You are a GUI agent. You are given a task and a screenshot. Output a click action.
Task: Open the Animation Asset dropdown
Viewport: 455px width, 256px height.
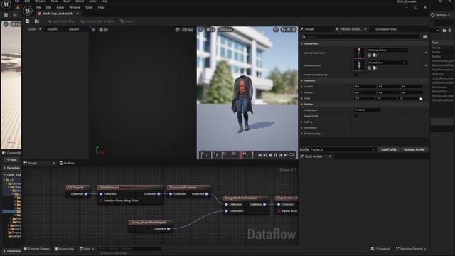point(387,63)
